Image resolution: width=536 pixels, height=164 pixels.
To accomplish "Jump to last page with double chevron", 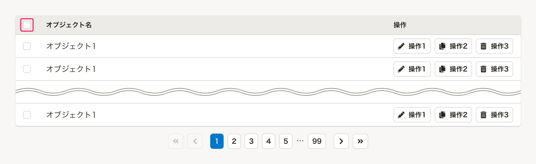I will (360, 141).
